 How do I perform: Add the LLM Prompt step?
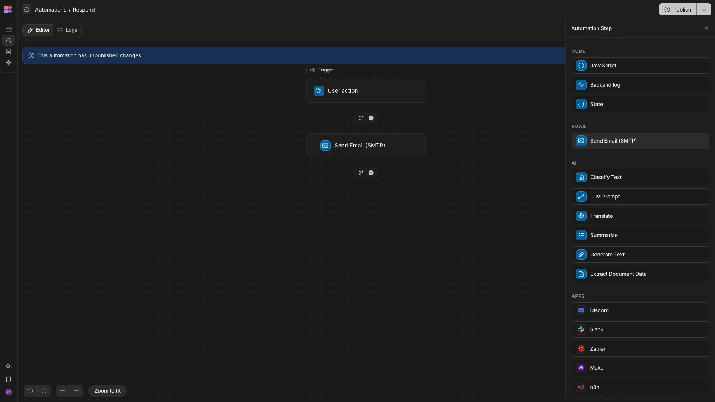641,197
